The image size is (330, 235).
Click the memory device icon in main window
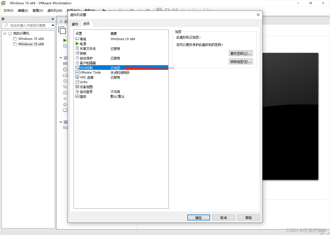pyautogui.click(x=65, y=64)
